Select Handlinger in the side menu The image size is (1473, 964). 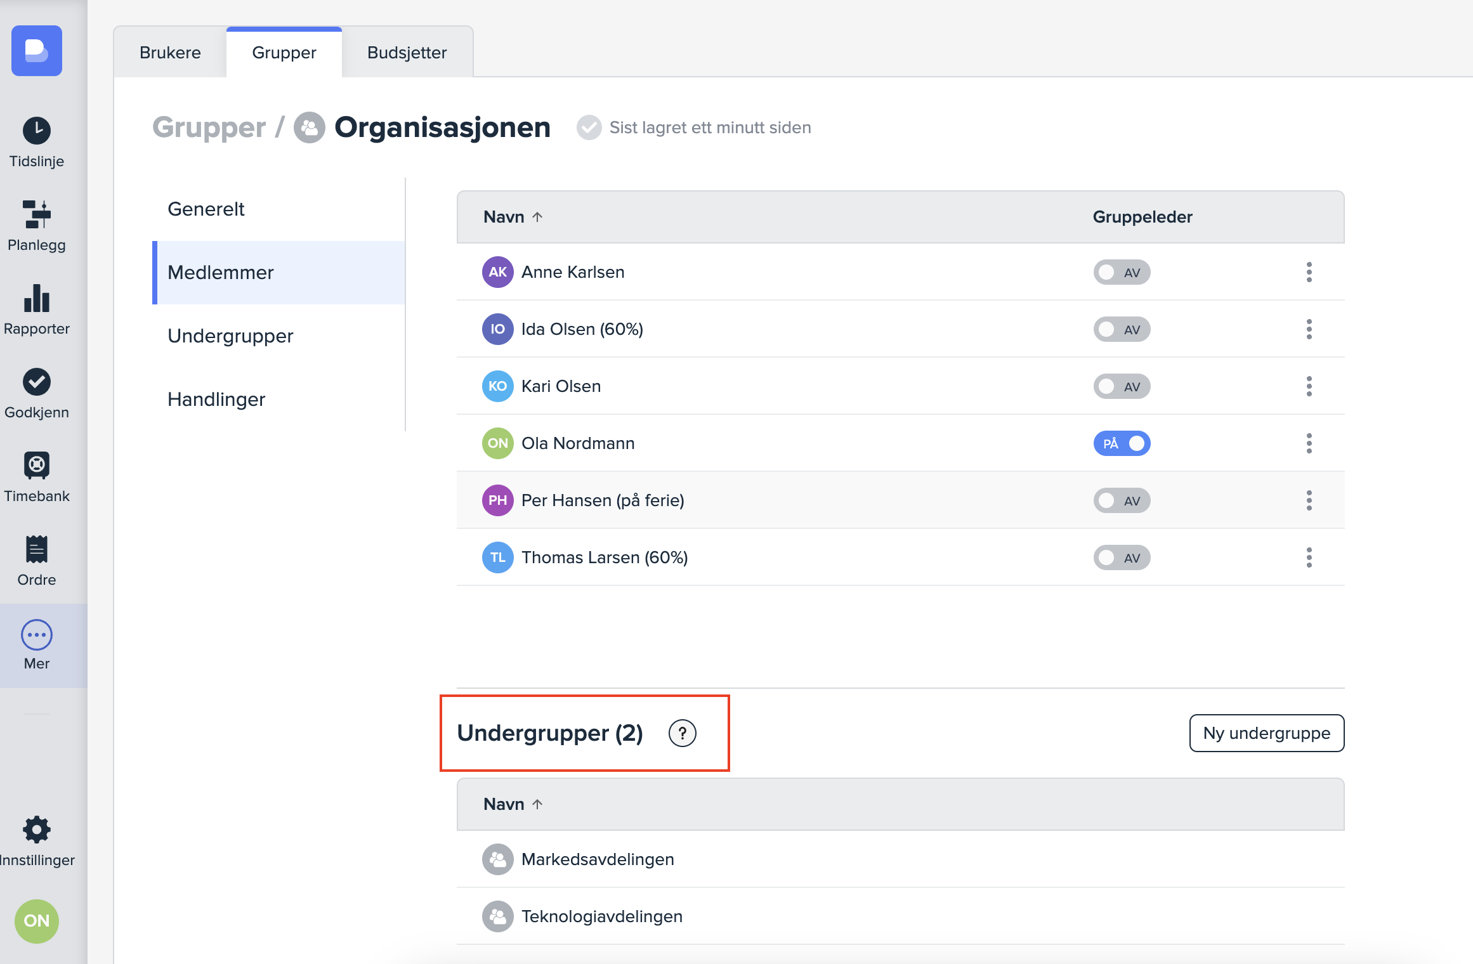pyautogui.click(x=216, y=400)
